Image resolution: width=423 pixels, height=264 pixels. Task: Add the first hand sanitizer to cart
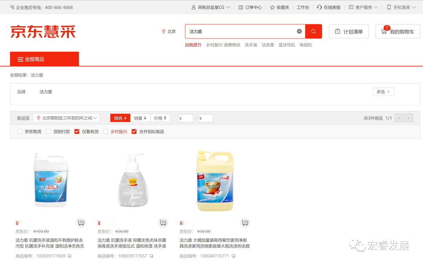(81, 222)
